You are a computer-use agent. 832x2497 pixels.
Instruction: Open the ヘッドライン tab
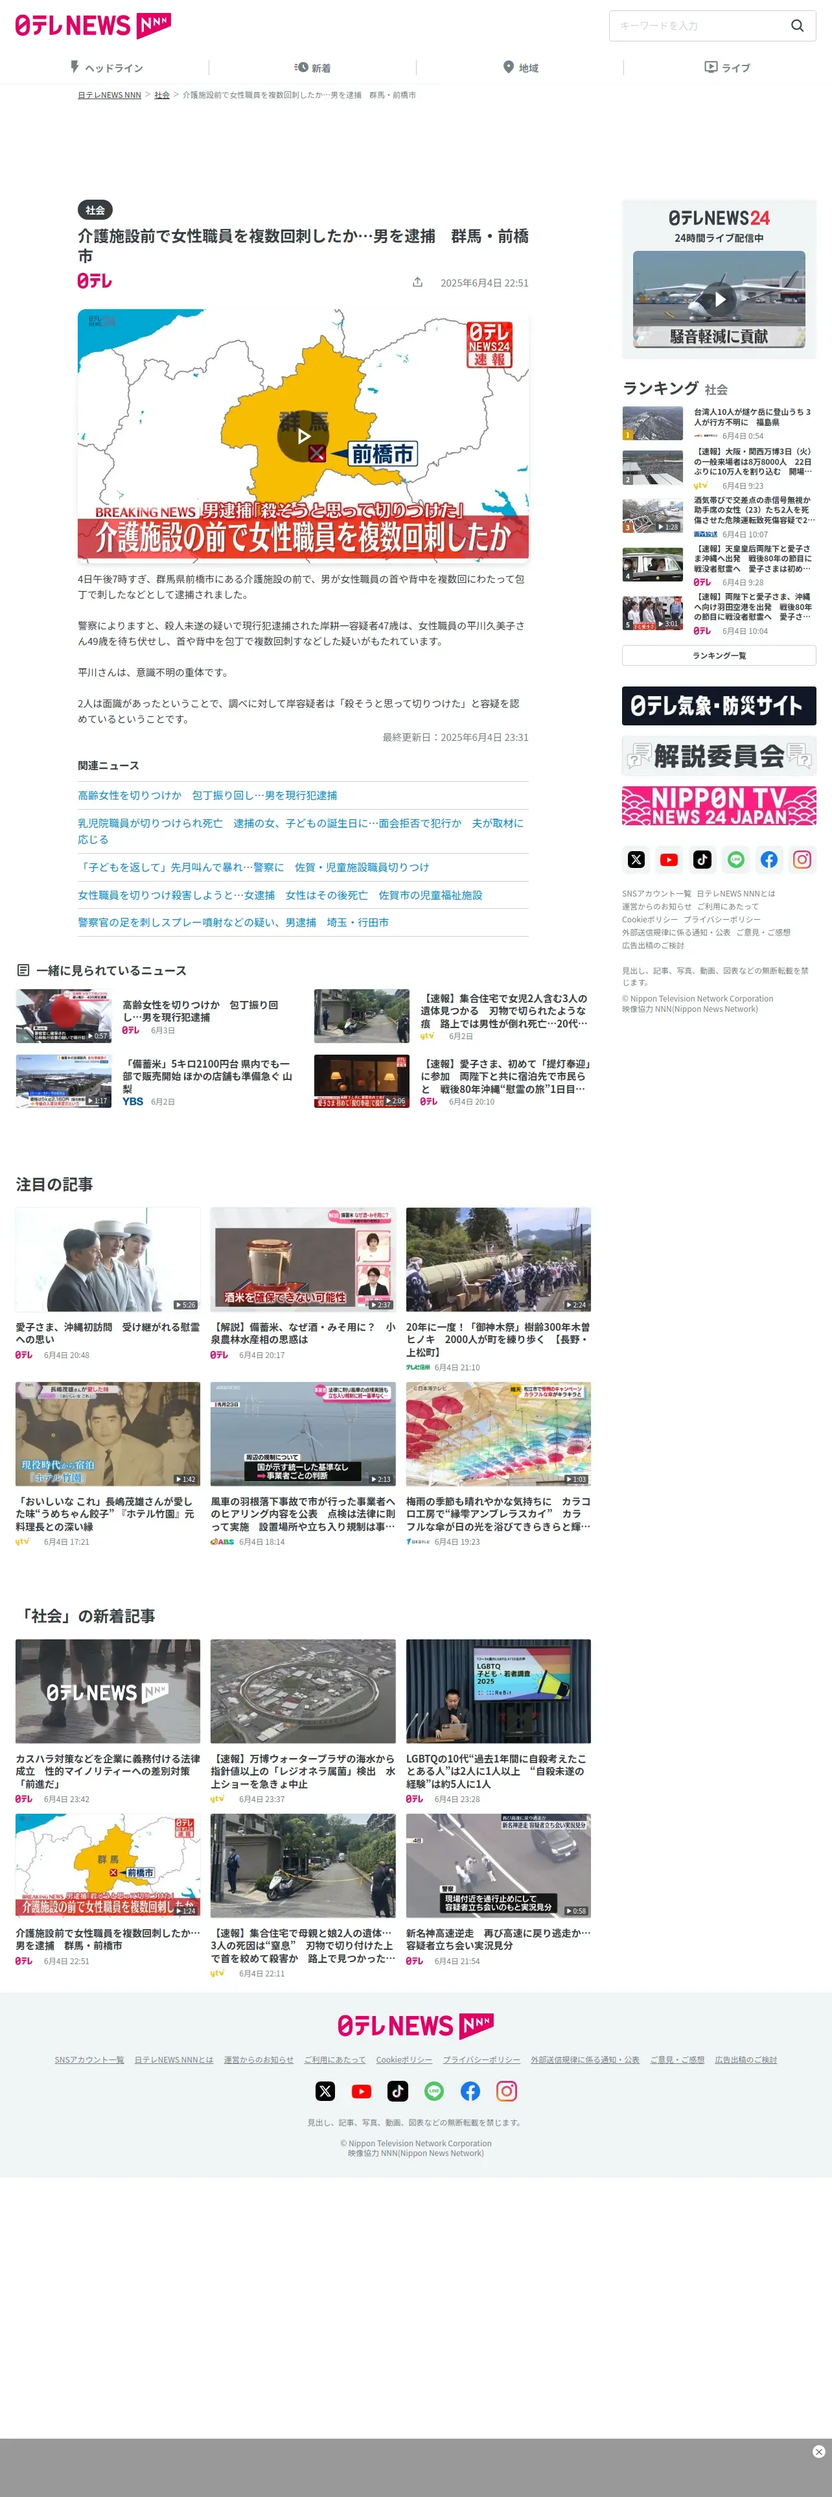pyautogui.click(x=106, y=68)
